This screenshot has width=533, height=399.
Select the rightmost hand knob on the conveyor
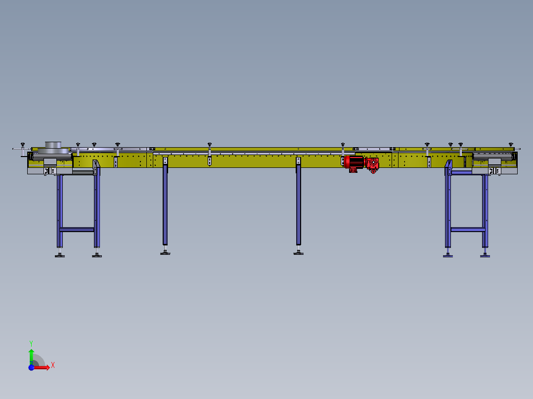511,144
